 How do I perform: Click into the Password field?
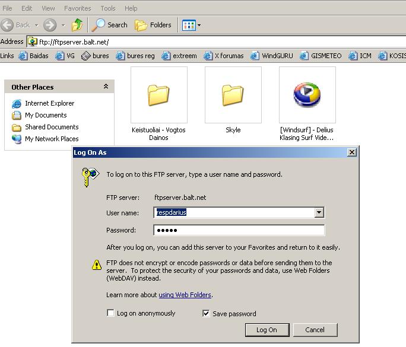point(239,230)
